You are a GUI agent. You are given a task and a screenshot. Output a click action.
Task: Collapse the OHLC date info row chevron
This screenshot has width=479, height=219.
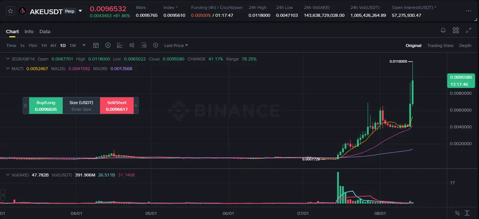coord(7,59)
